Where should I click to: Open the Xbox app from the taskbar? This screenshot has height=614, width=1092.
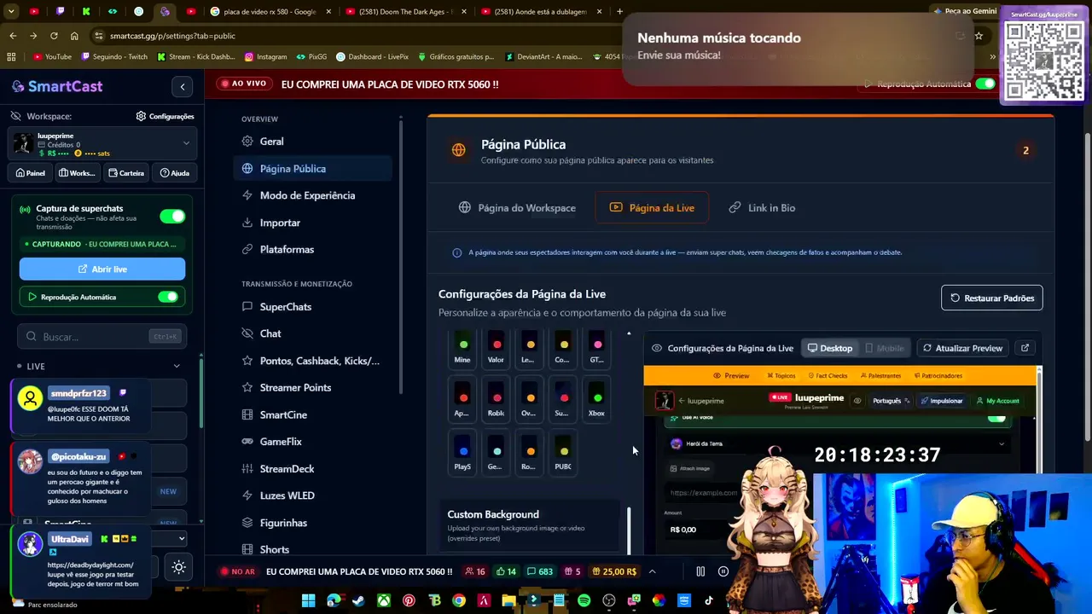tap(384, 600)
